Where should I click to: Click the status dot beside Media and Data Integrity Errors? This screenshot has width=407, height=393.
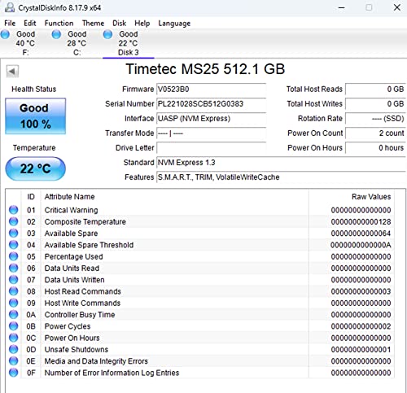[13, 361]
